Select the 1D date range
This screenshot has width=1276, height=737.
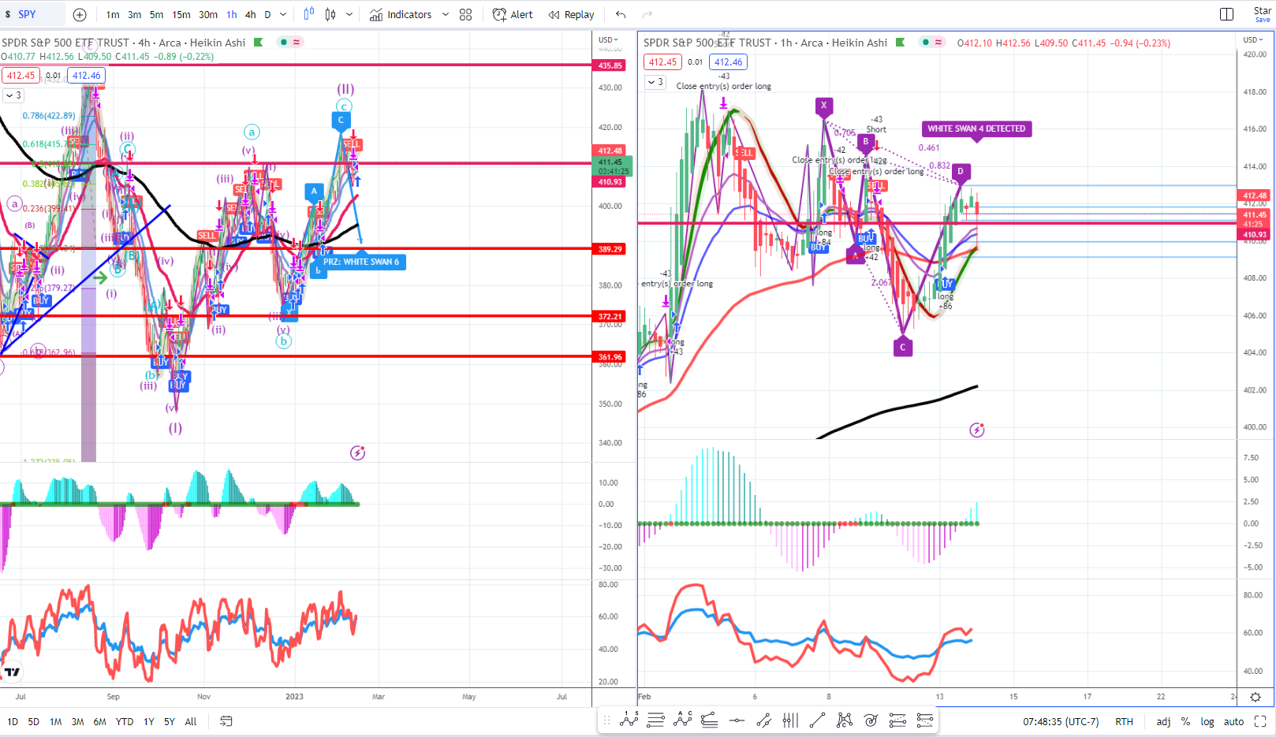pos(13,721)
